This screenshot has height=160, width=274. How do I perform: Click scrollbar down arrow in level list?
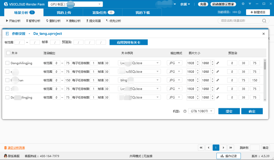[x=265, y=100]
